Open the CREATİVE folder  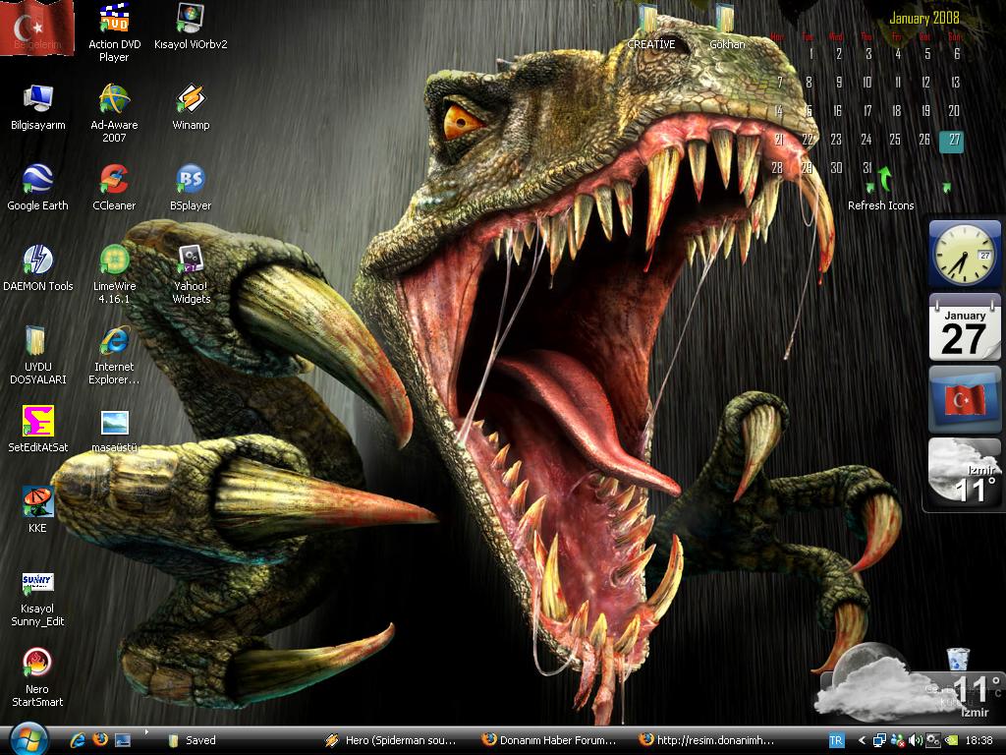click(650, 28)
